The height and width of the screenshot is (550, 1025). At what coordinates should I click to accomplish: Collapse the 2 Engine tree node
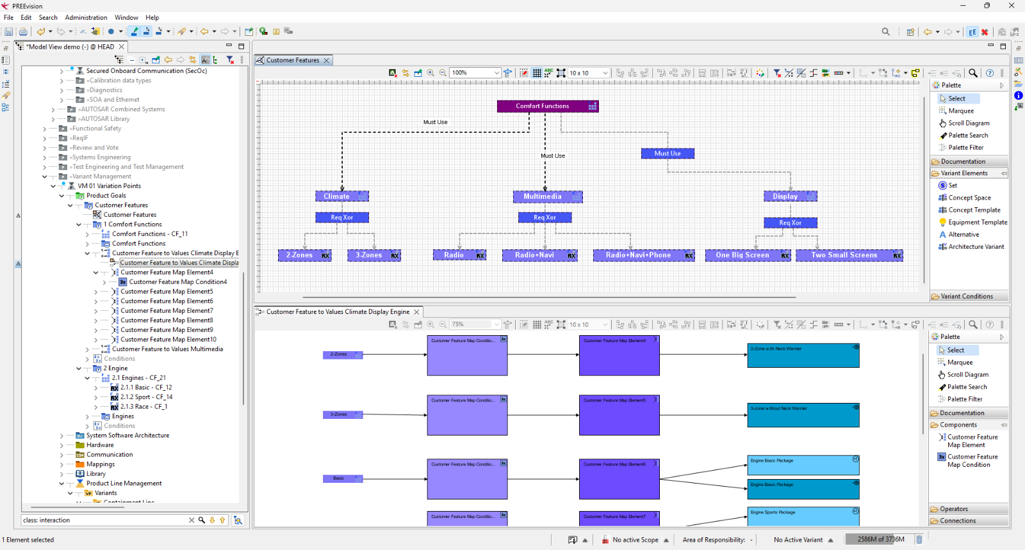click(79, 368)
